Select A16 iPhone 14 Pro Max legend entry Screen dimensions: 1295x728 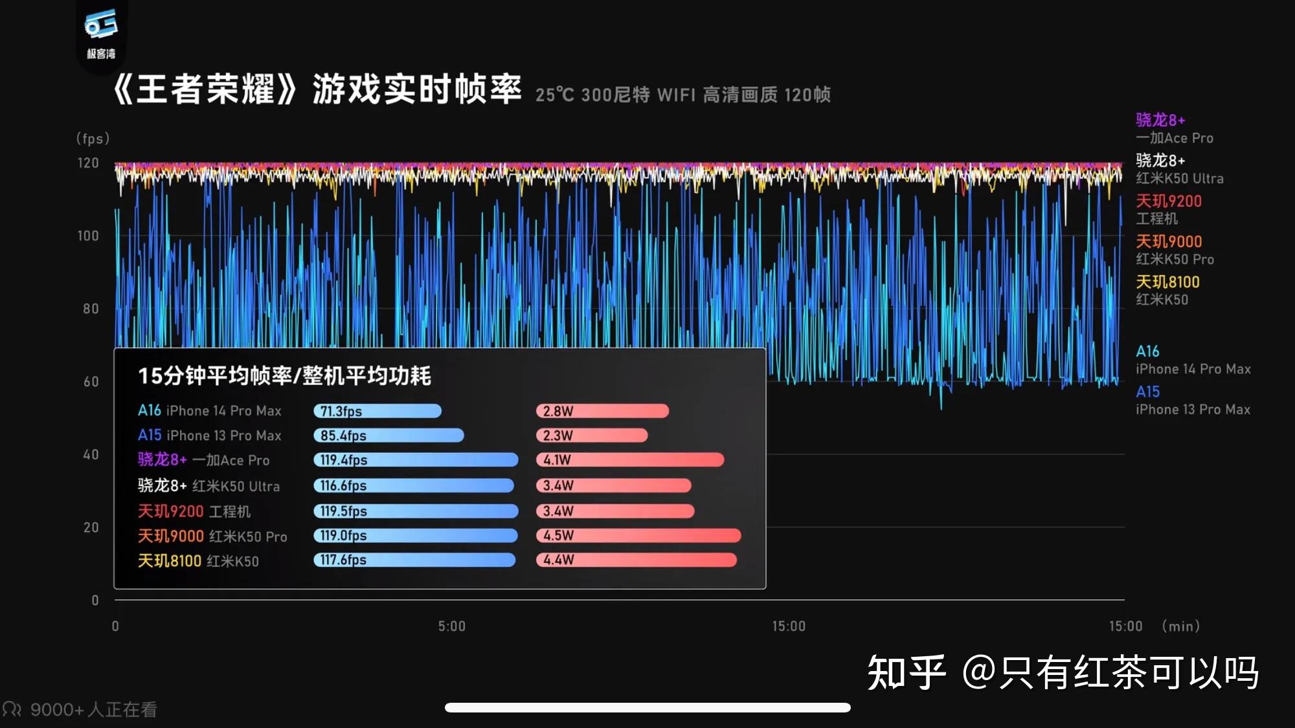tap(1192, 360)
